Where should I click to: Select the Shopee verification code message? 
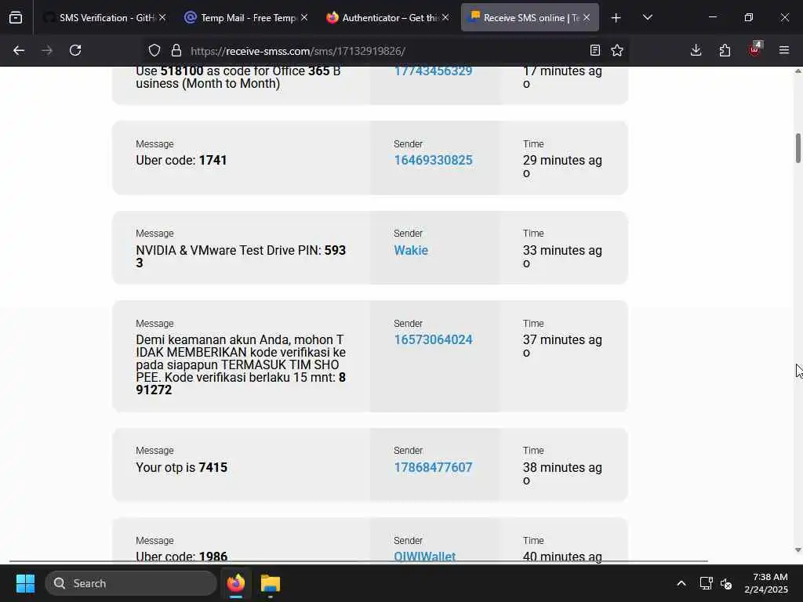pos(241,365)
